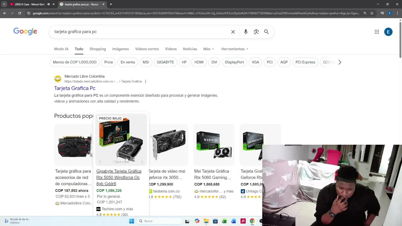Show more filter chips with right arrow
Viewport: 402px width, 226px height.
coord(340,62)
